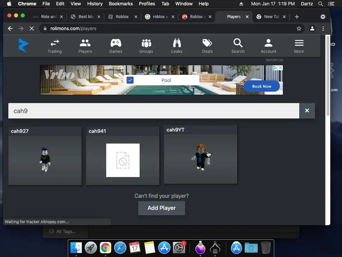Open the cah941 player card
The height and width of the screenshot is (257, 342).
[123, 156]
